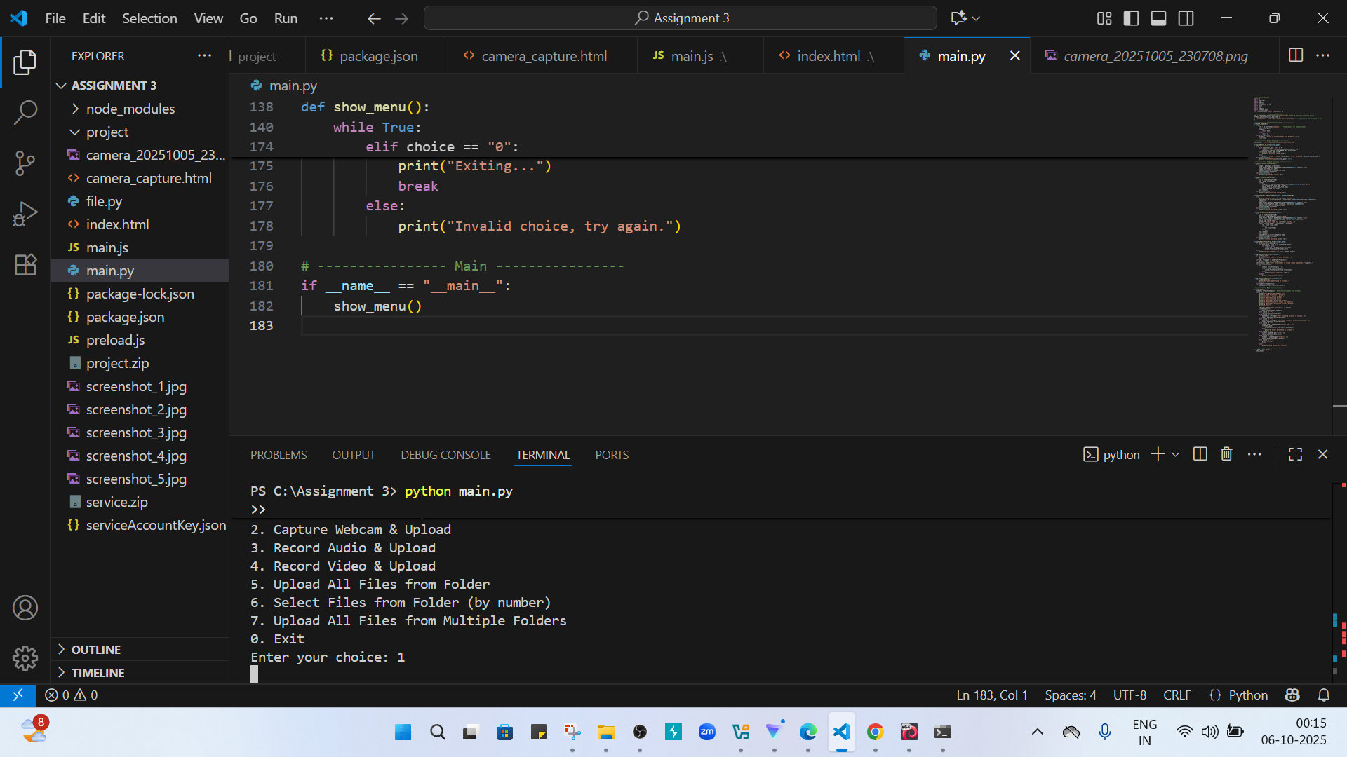Open Source Control view
Screen dimensions: 1347x757
(25, 163)
